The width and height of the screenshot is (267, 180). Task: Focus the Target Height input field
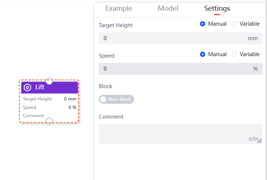point(171,38)
